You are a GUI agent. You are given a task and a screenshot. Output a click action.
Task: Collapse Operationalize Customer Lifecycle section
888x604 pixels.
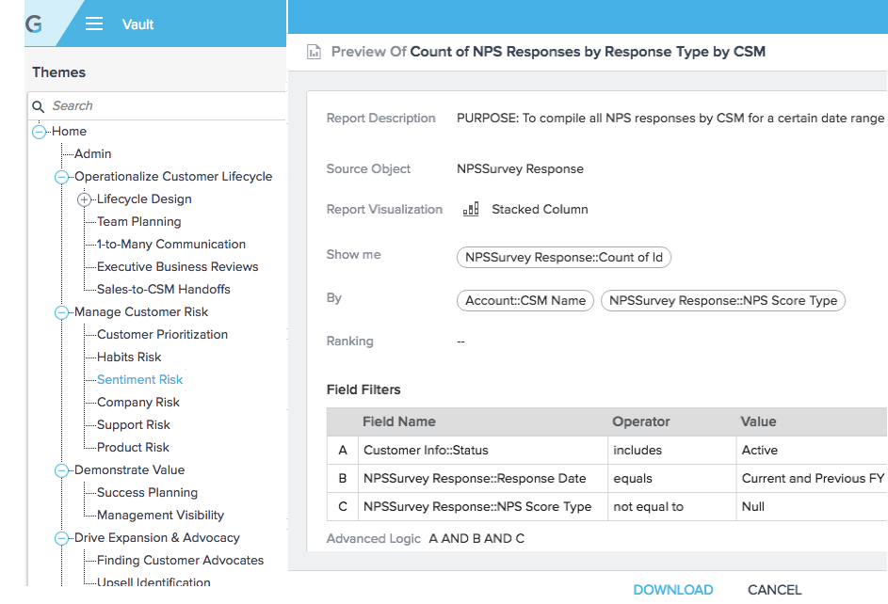62,177
